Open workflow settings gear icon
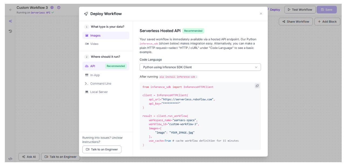This screenshot has height=166, width=346. pyautogui.click(x=52, y=8)
